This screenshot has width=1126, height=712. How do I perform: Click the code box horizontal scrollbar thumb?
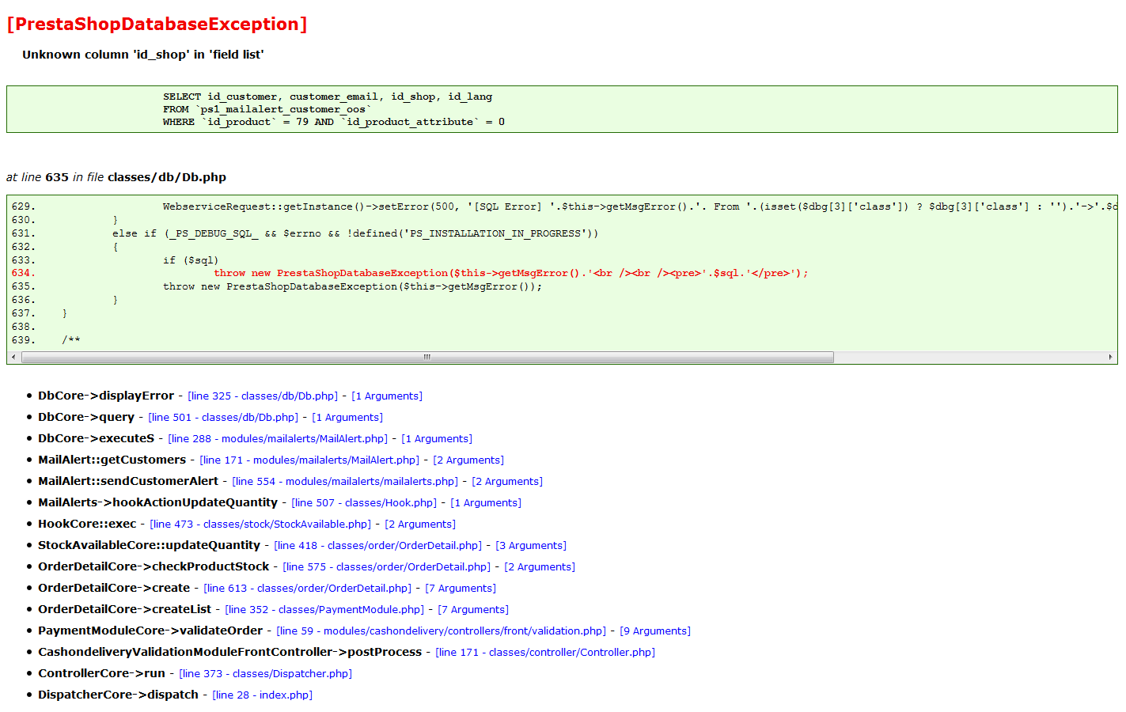point(427,358)
